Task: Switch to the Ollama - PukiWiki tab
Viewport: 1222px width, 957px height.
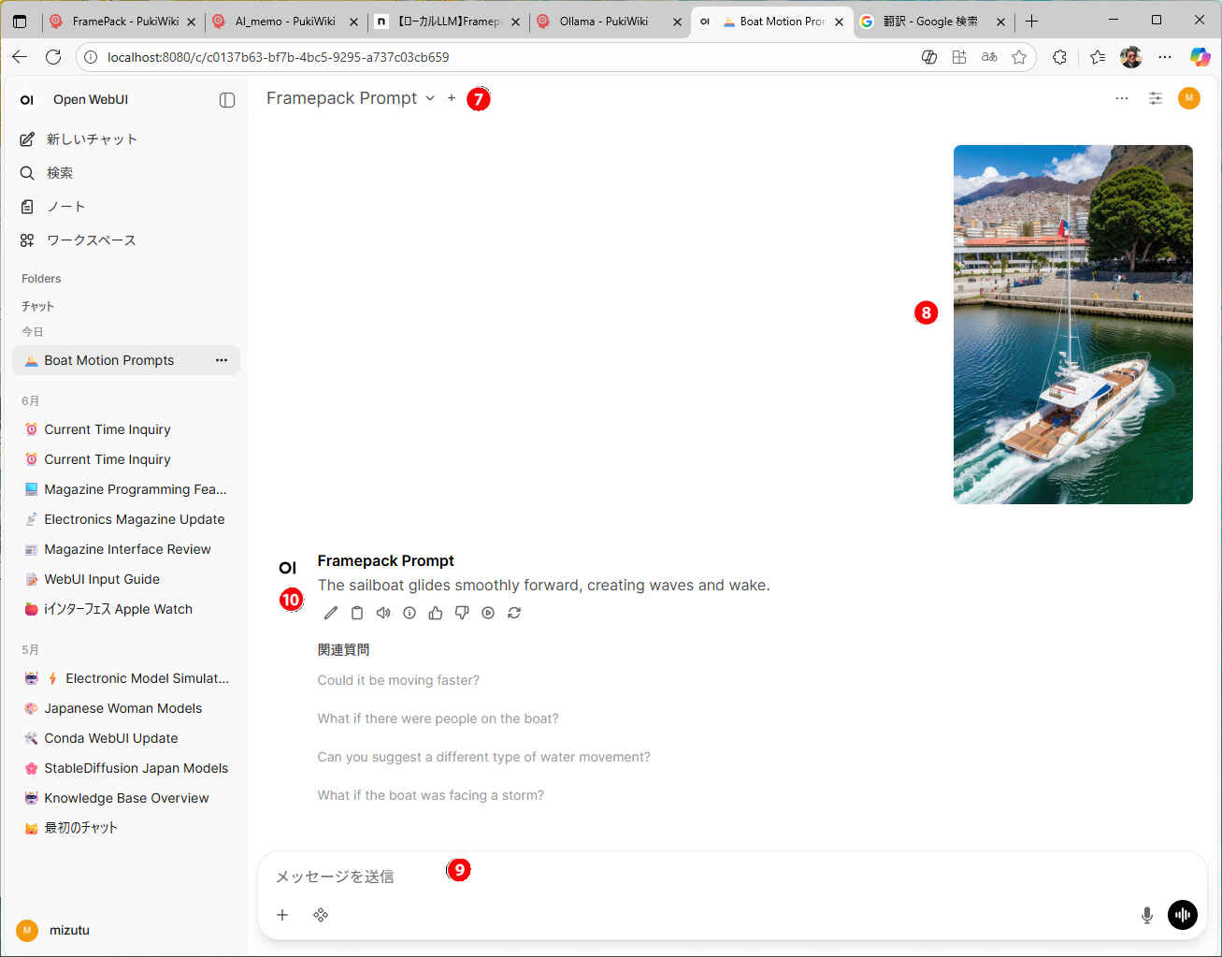Action: [603, 22]
